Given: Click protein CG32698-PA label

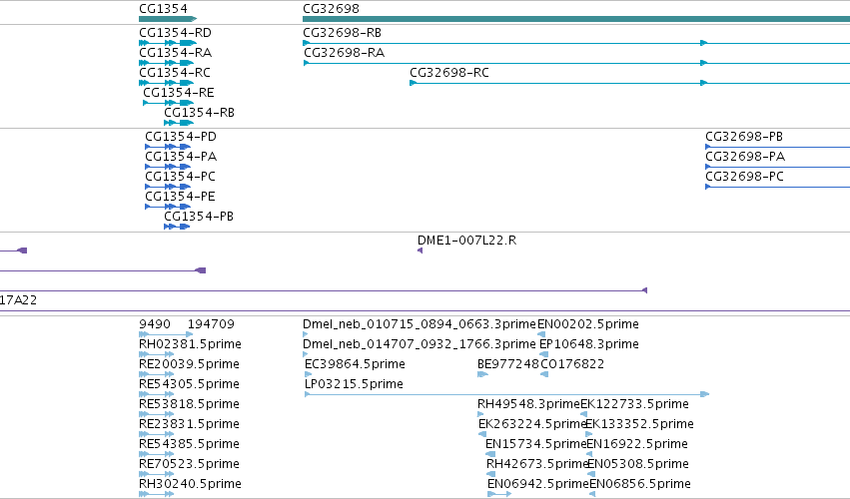Looking at the screenshot, I should point(745,157).
